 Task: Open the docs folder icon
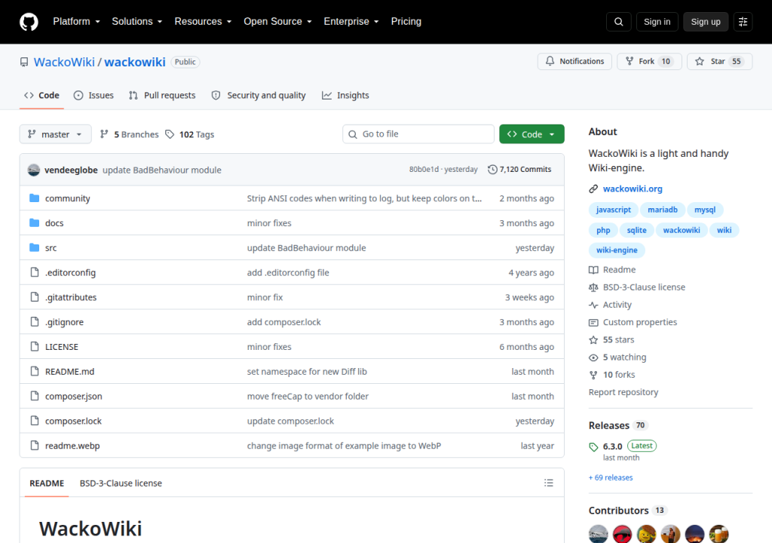pyautogui.click(x=34, y=222)
